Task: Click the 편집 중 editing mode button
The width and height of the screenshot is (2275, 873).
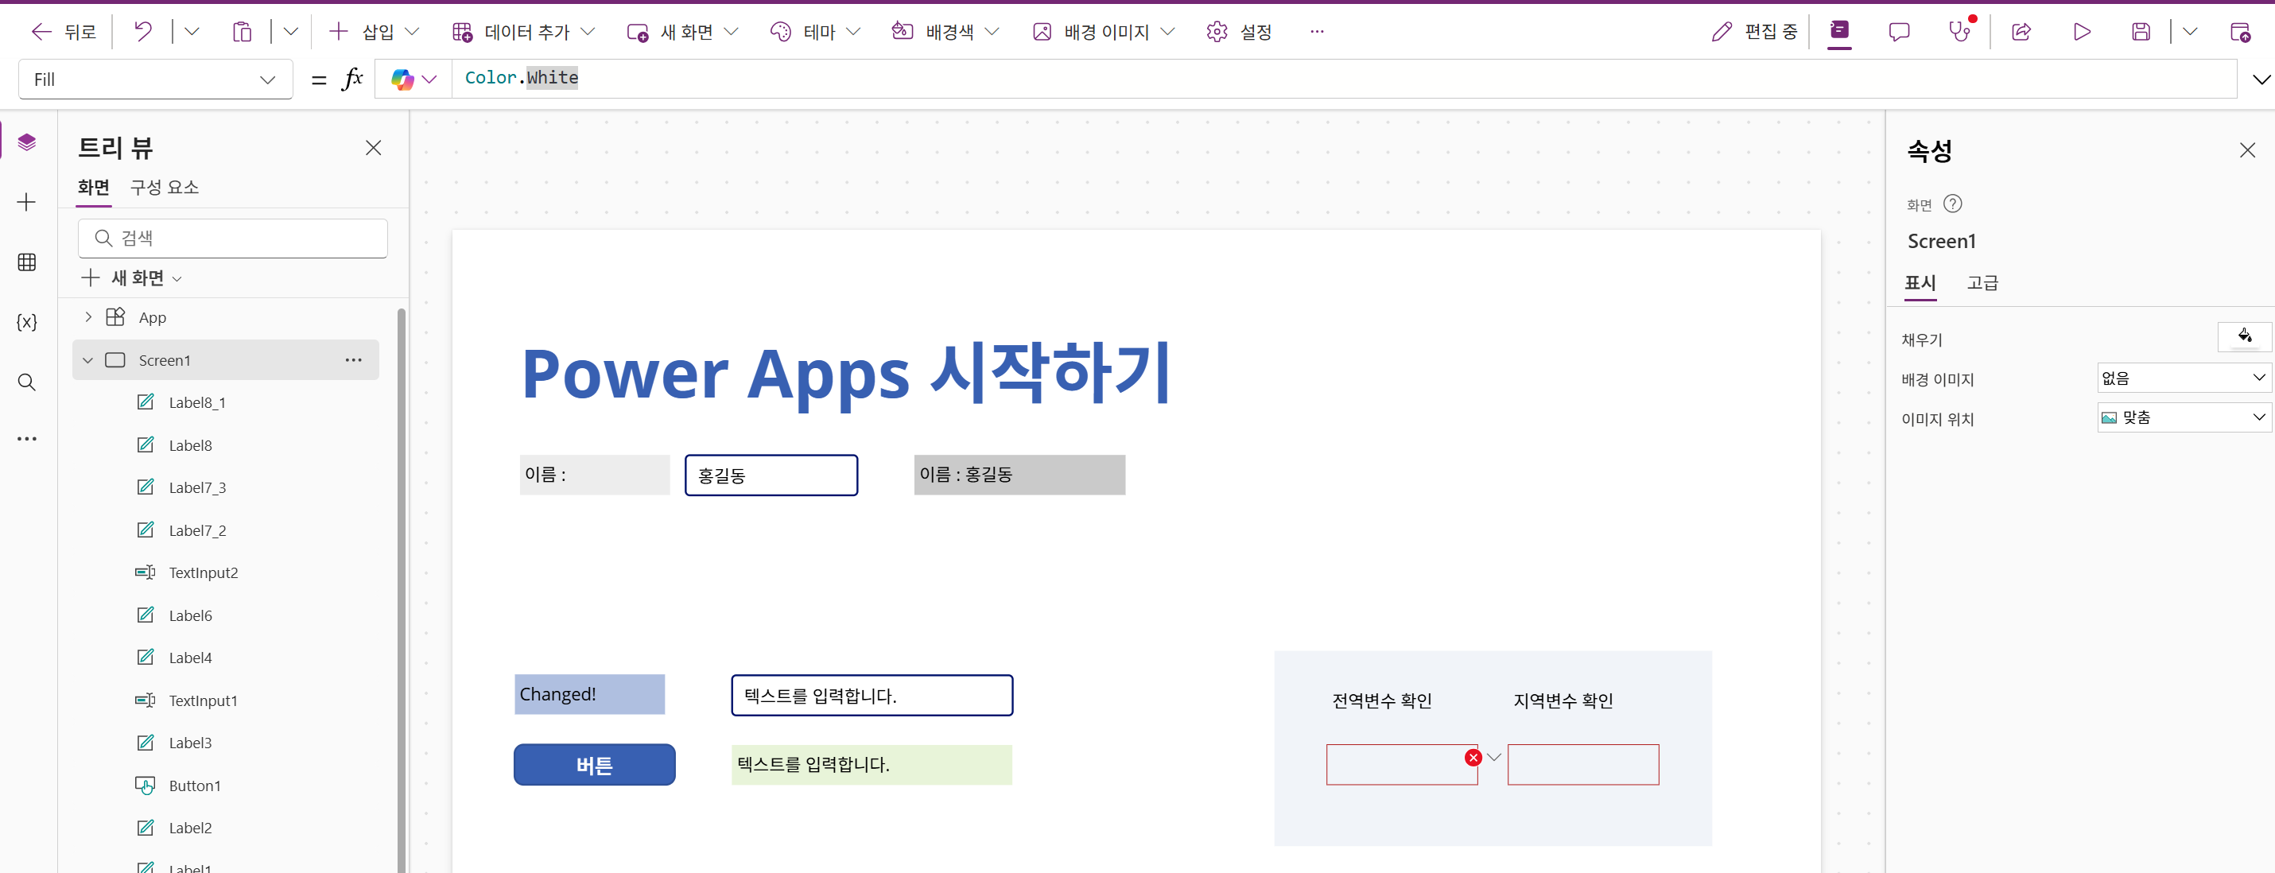Action: [1754, 32]
